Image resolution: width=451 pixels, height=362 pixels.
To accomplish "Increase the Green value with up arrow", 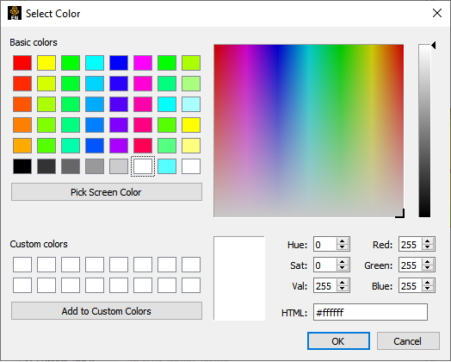I will click(x=428, y=262).
